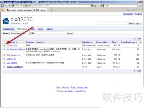Open the recent pages dropdown arrow

click(x=10, y=6)
